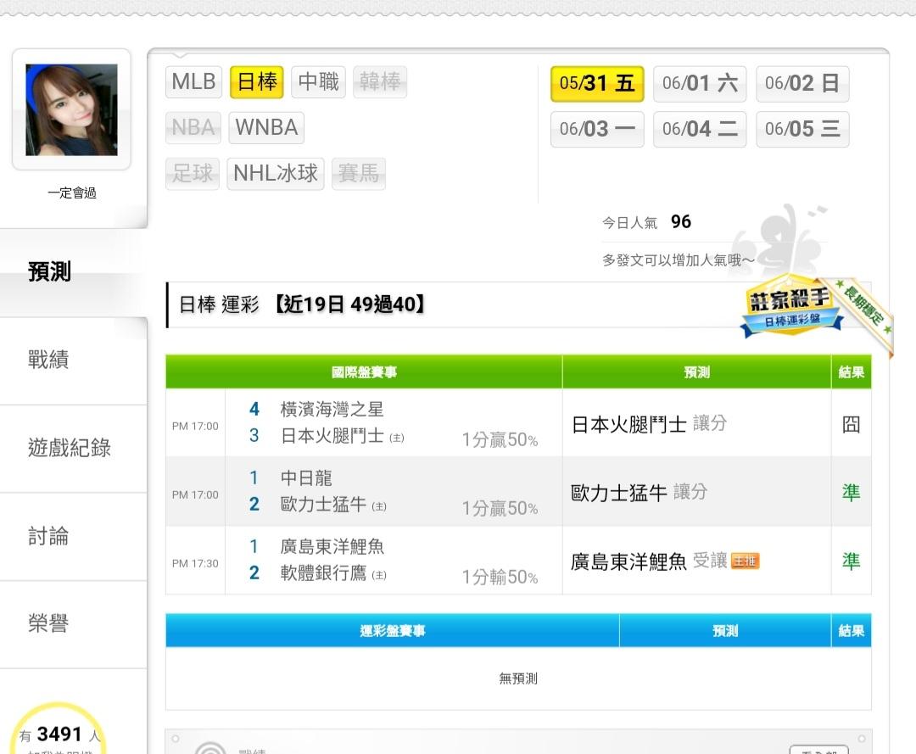The image size is (916, 754).
Task: Click team 中日龍
Action: 306,478
